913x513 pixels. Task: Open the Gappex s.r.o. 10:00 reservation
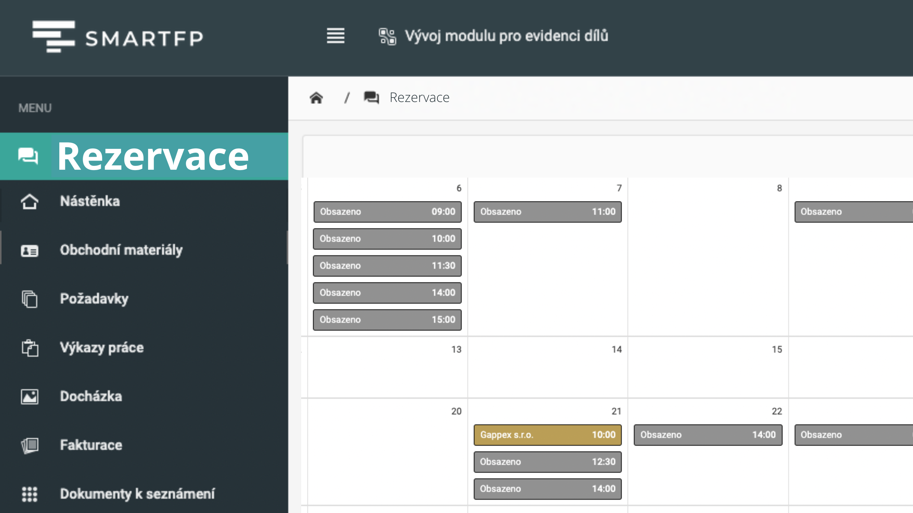coord(547,435)
